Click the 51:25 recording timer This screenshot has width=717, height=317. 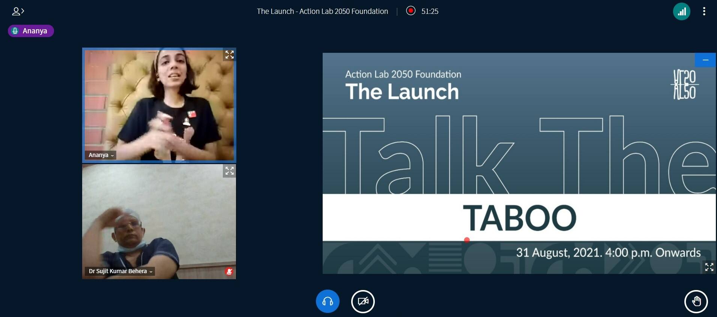(430, 11)
